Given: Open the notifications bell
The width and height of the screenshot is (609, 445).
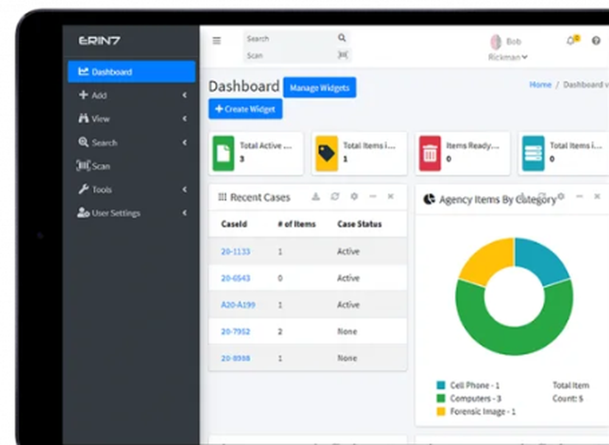Looking at the screenshot, I should click(x=571, y=40).
